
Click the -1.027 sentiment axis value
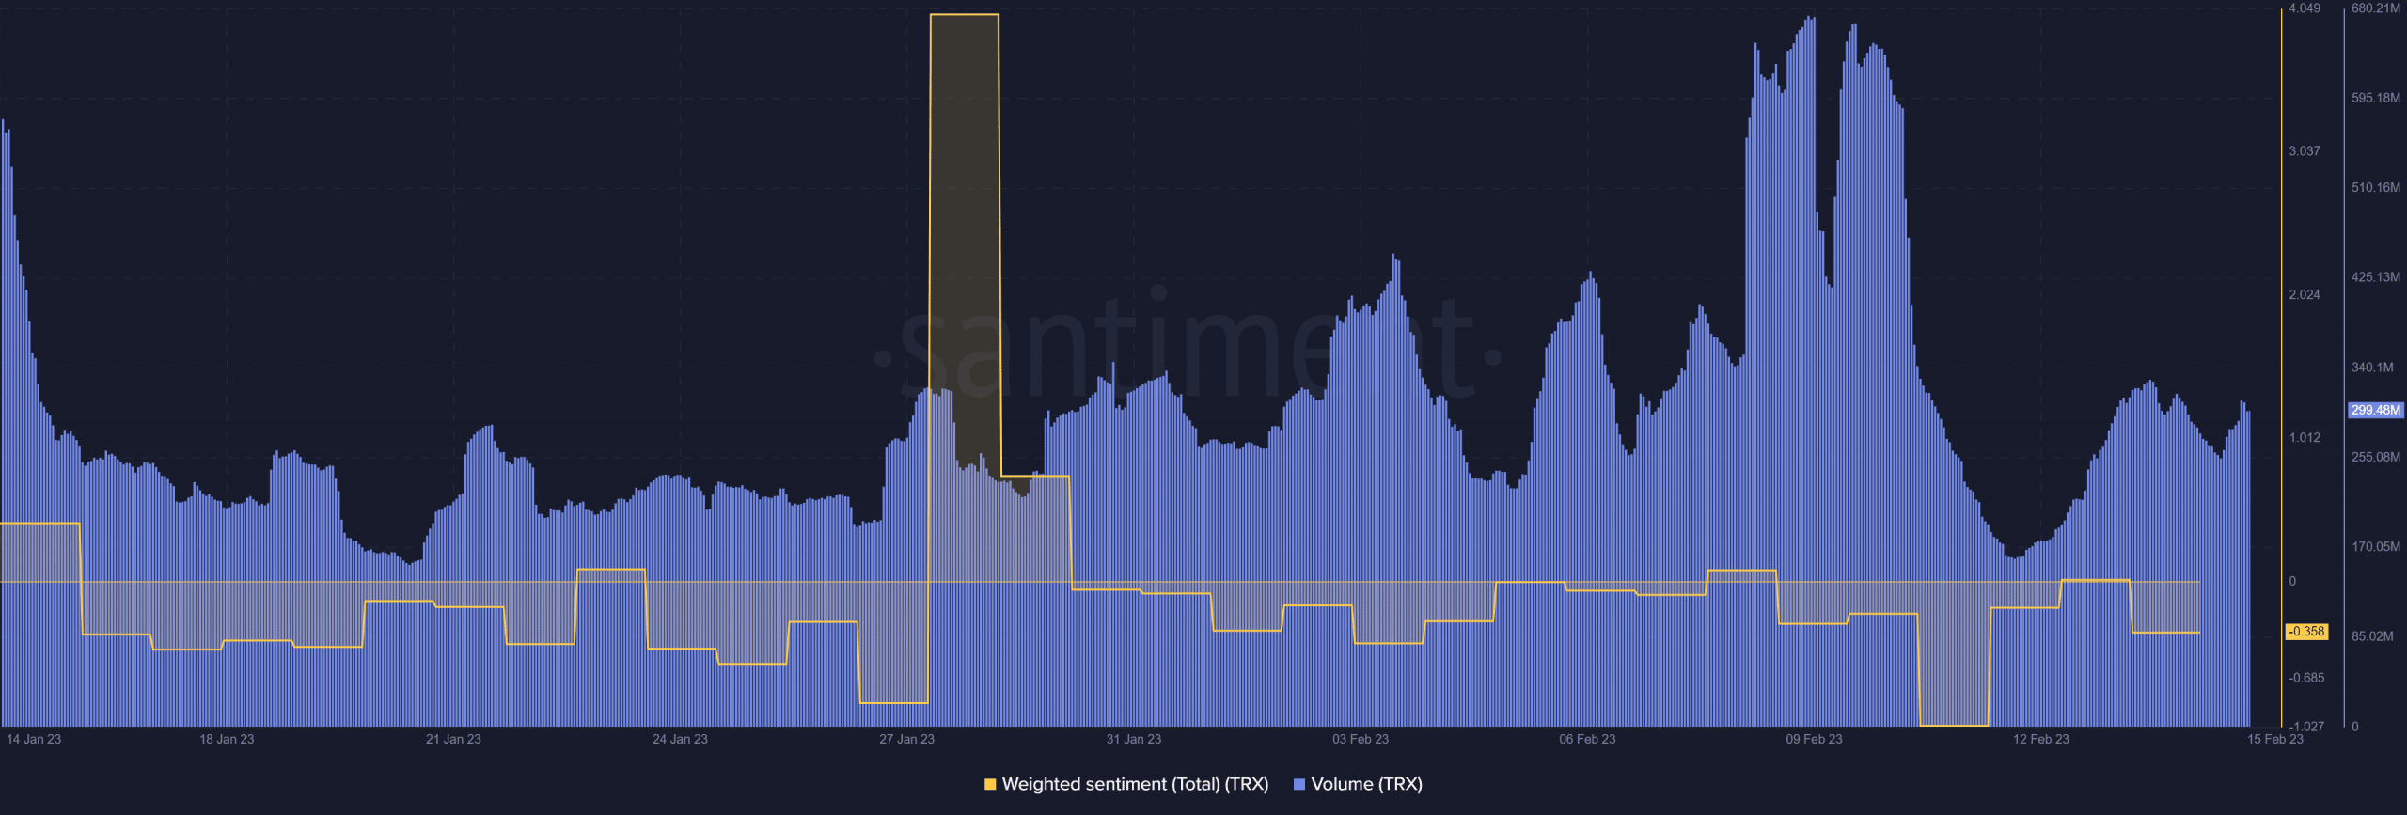tap(2306, 727)
